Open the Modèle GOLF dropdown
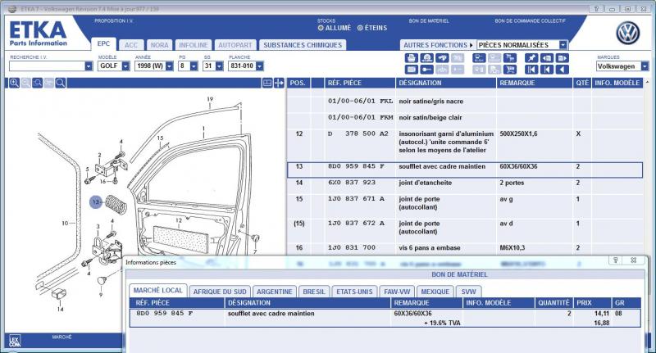The height and width of the screenshot is (353, 656). 125,66
